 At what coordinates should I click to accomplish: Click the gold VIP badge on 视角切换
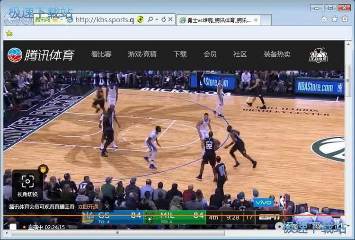pos(43,169)
